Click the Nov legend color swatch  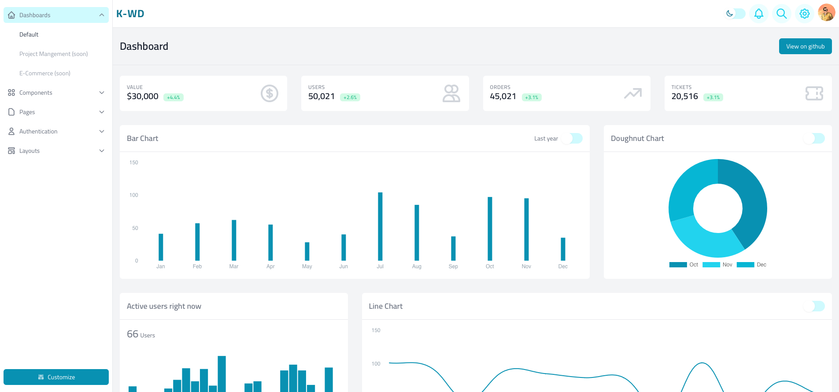click(711, 265)
